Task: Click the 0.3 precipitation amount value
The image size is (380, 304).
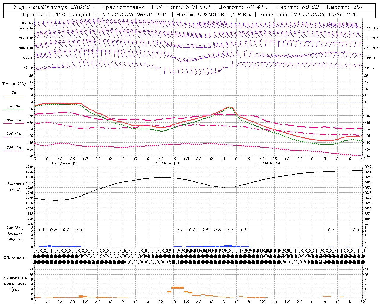Action: pyautogui.click(x=41, y=230)
